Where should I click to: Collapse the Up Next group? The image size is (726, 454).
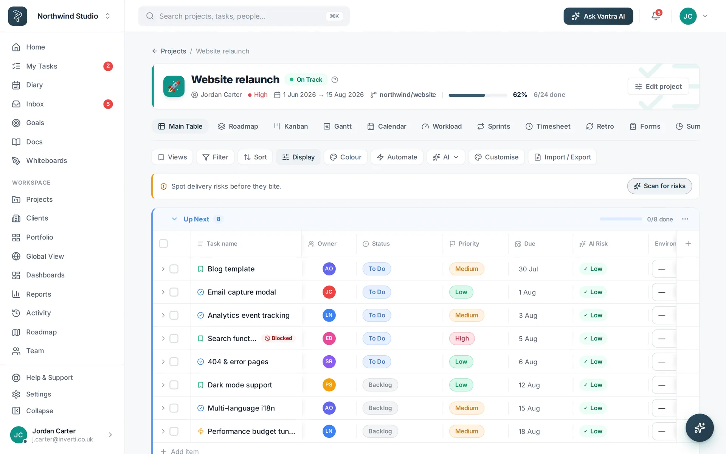pos(174,219)
